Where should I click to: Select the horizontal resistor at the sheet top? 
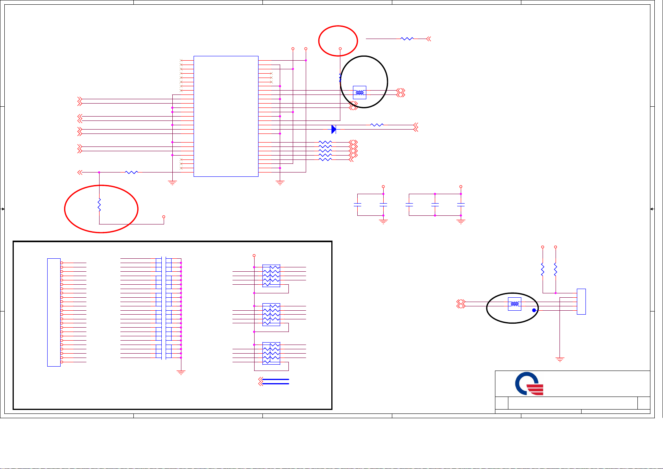point(407,39)
